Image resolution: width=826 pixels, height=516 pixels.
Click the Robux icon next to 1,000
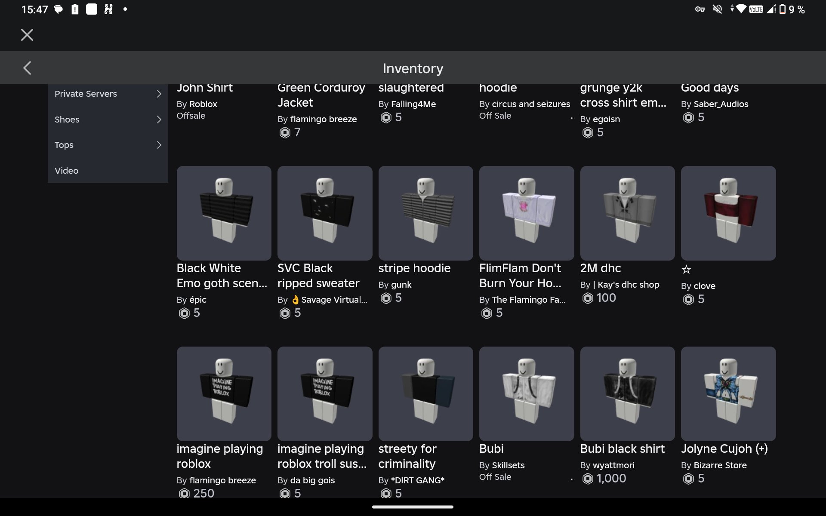click(x=588, y=479)
